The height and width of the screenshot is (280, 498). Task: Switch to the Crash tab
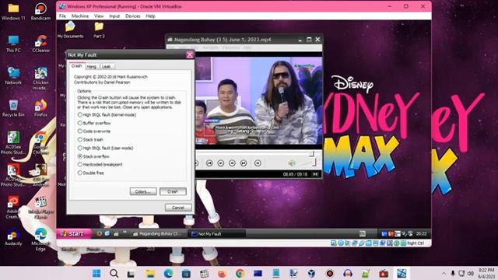coord(76,65)
